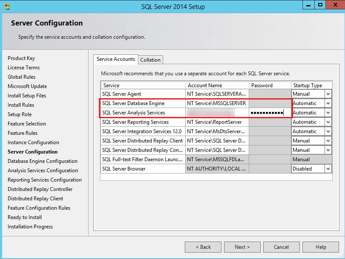Click the Analysis Services account name field
The height and width of the screenshot is (259, 345).
point(217,113)
